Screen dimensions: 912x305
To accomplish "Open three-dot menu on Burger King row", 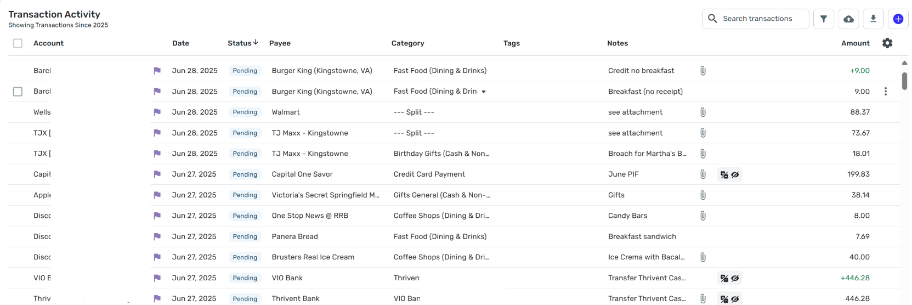I will coord(885,92).
